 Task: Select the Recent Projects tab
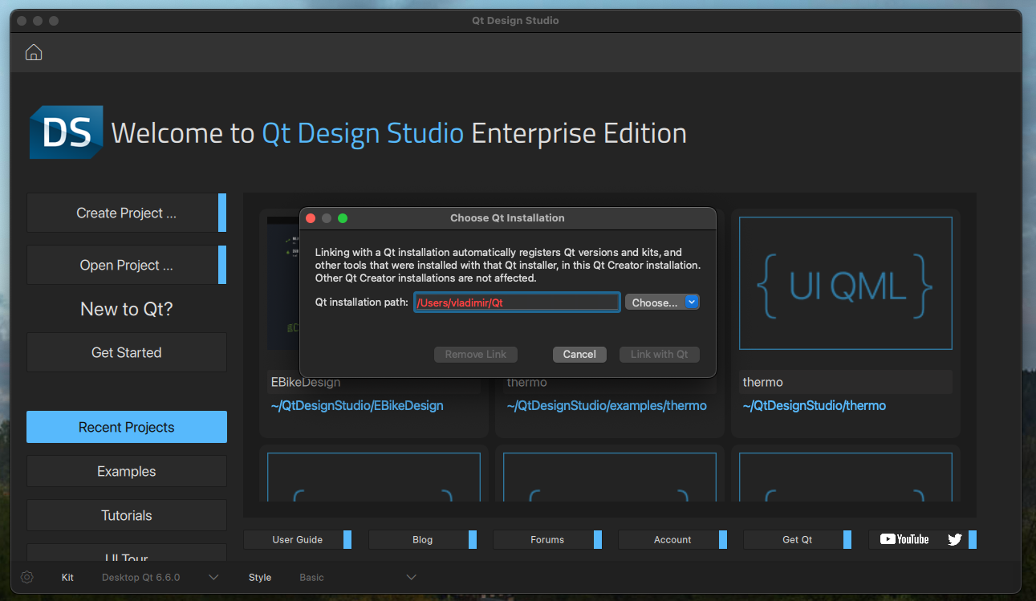tap(127, 427)
